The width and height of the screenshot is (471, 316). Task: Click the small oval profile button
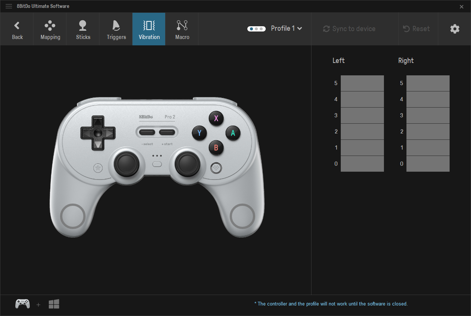157,164
